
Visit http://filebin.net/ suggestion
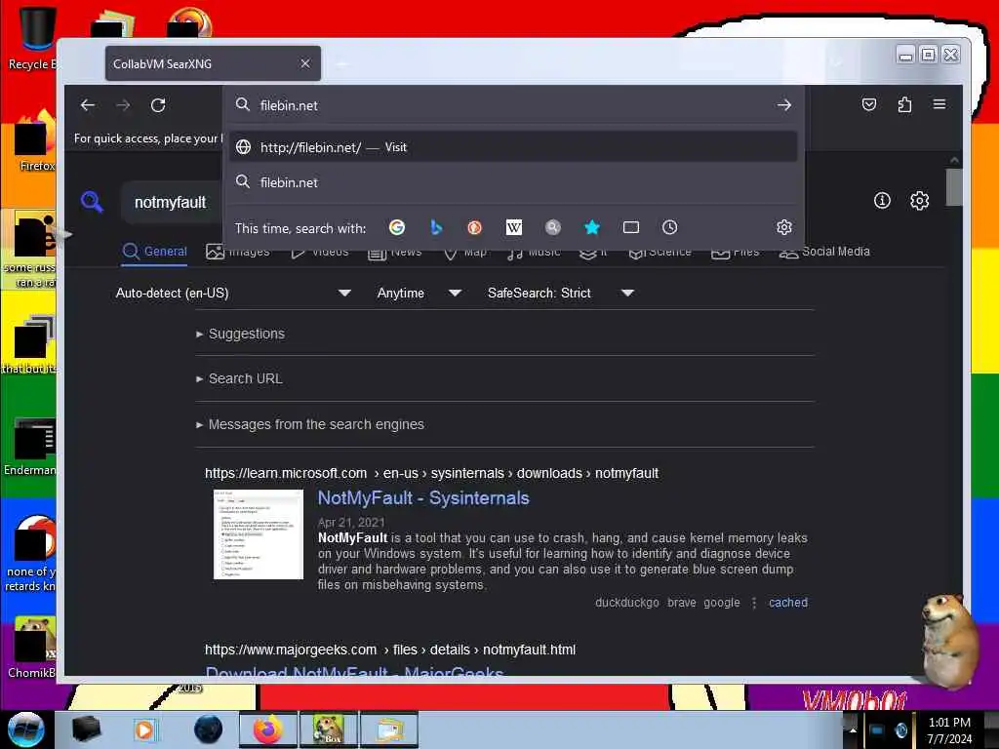click(513, 147)
